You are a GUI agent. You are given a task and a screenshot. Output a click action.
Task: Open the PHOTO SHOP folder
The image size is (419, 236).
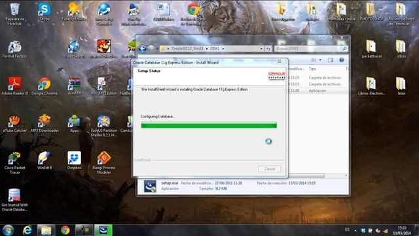click(x=372, y=12)
